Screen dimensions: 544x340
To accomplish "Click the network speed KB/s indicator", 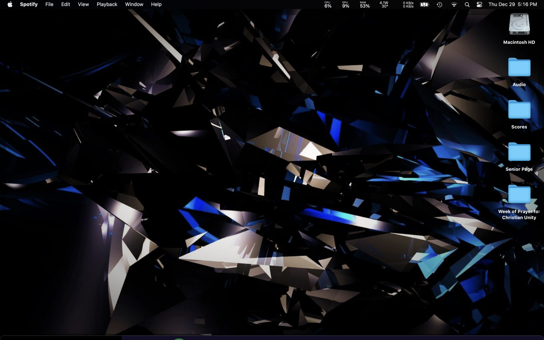I will (408, 5).
